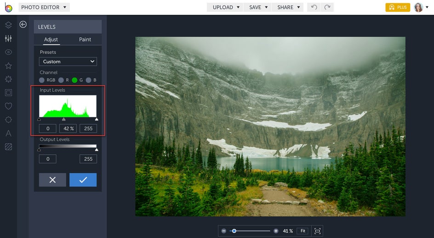Select the Edit sliders tool in sidebar
Screen dimensions: 434x238
pos(8,39)
